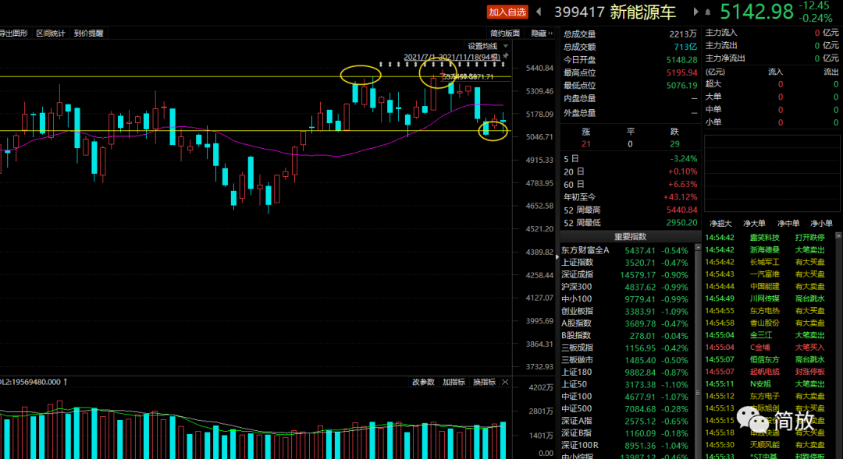843x459 pixels.
Task: Select 沪深300 in the index list
Action: click(578, 287)
